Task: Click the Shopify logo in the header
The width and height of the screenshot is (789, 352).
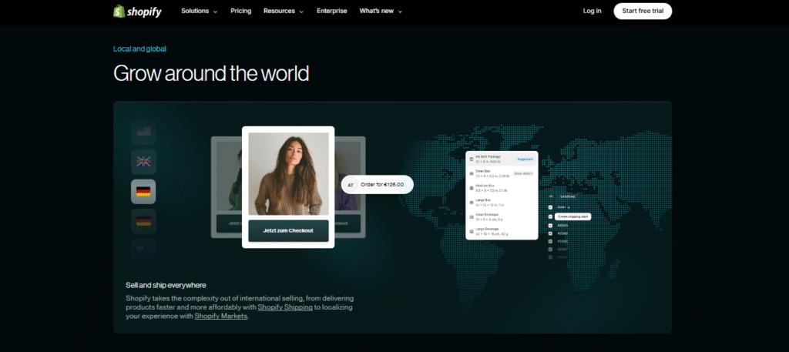Action: coord(137,11)
